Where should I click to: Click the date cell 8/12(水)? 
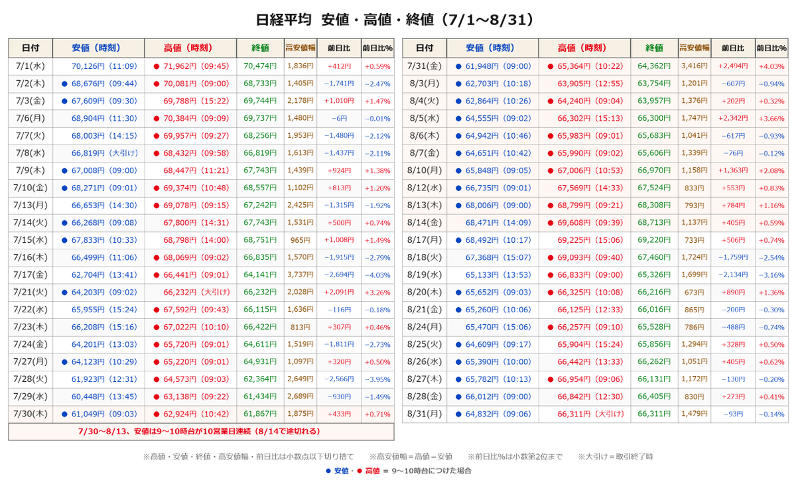tap(425, 188)
